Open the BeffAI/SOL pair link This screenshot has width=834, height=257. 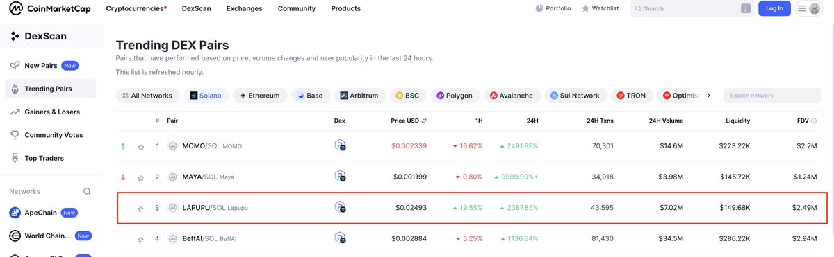tap(209, 239)
